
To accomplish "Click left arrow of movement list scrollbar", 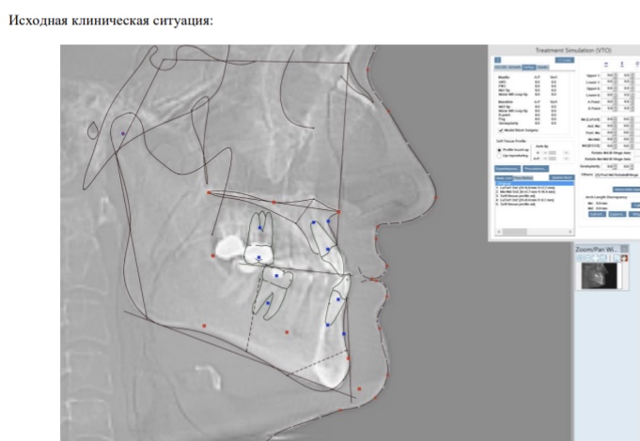I will [499, 232].
